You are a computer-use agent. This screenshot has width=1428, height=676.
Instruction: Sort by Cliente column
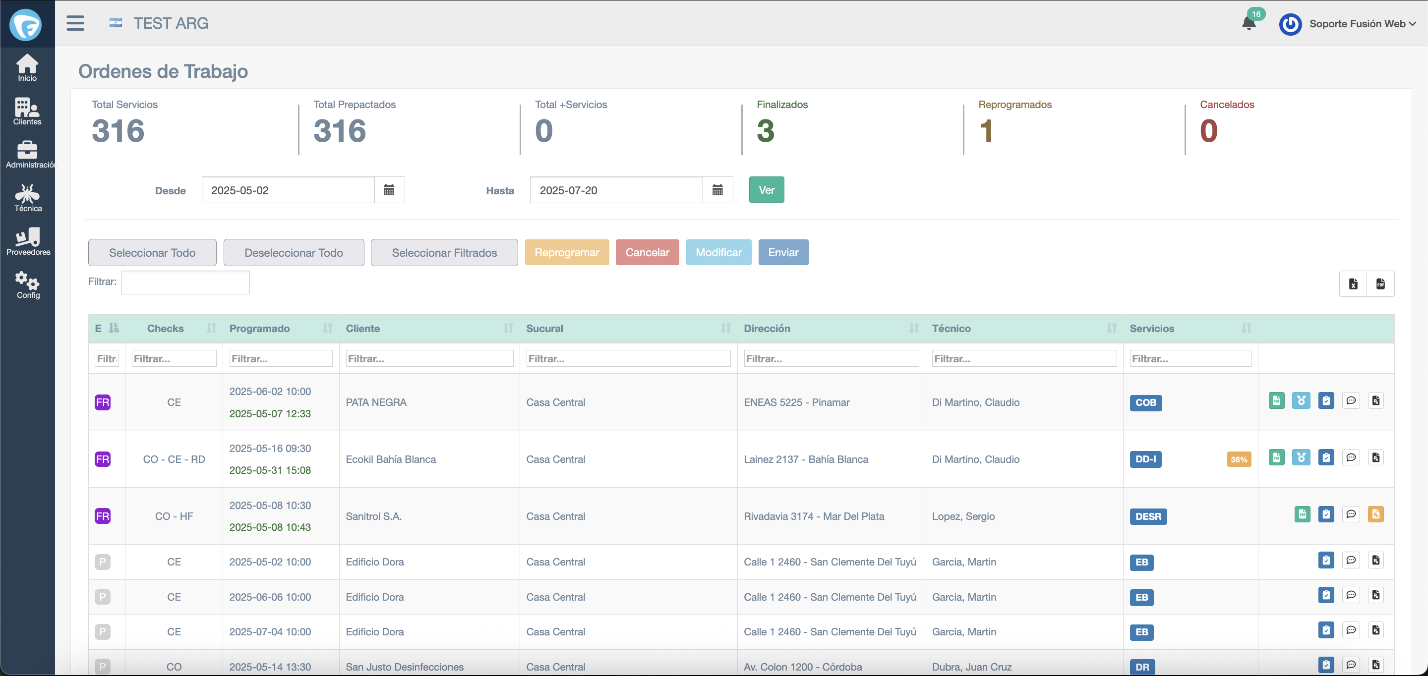pos(429,328)
